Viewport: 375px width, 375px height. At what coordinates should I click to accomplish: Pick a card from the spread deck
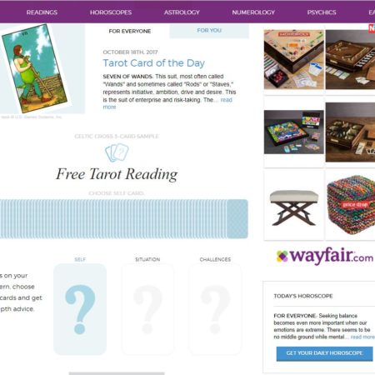(124, 218)
